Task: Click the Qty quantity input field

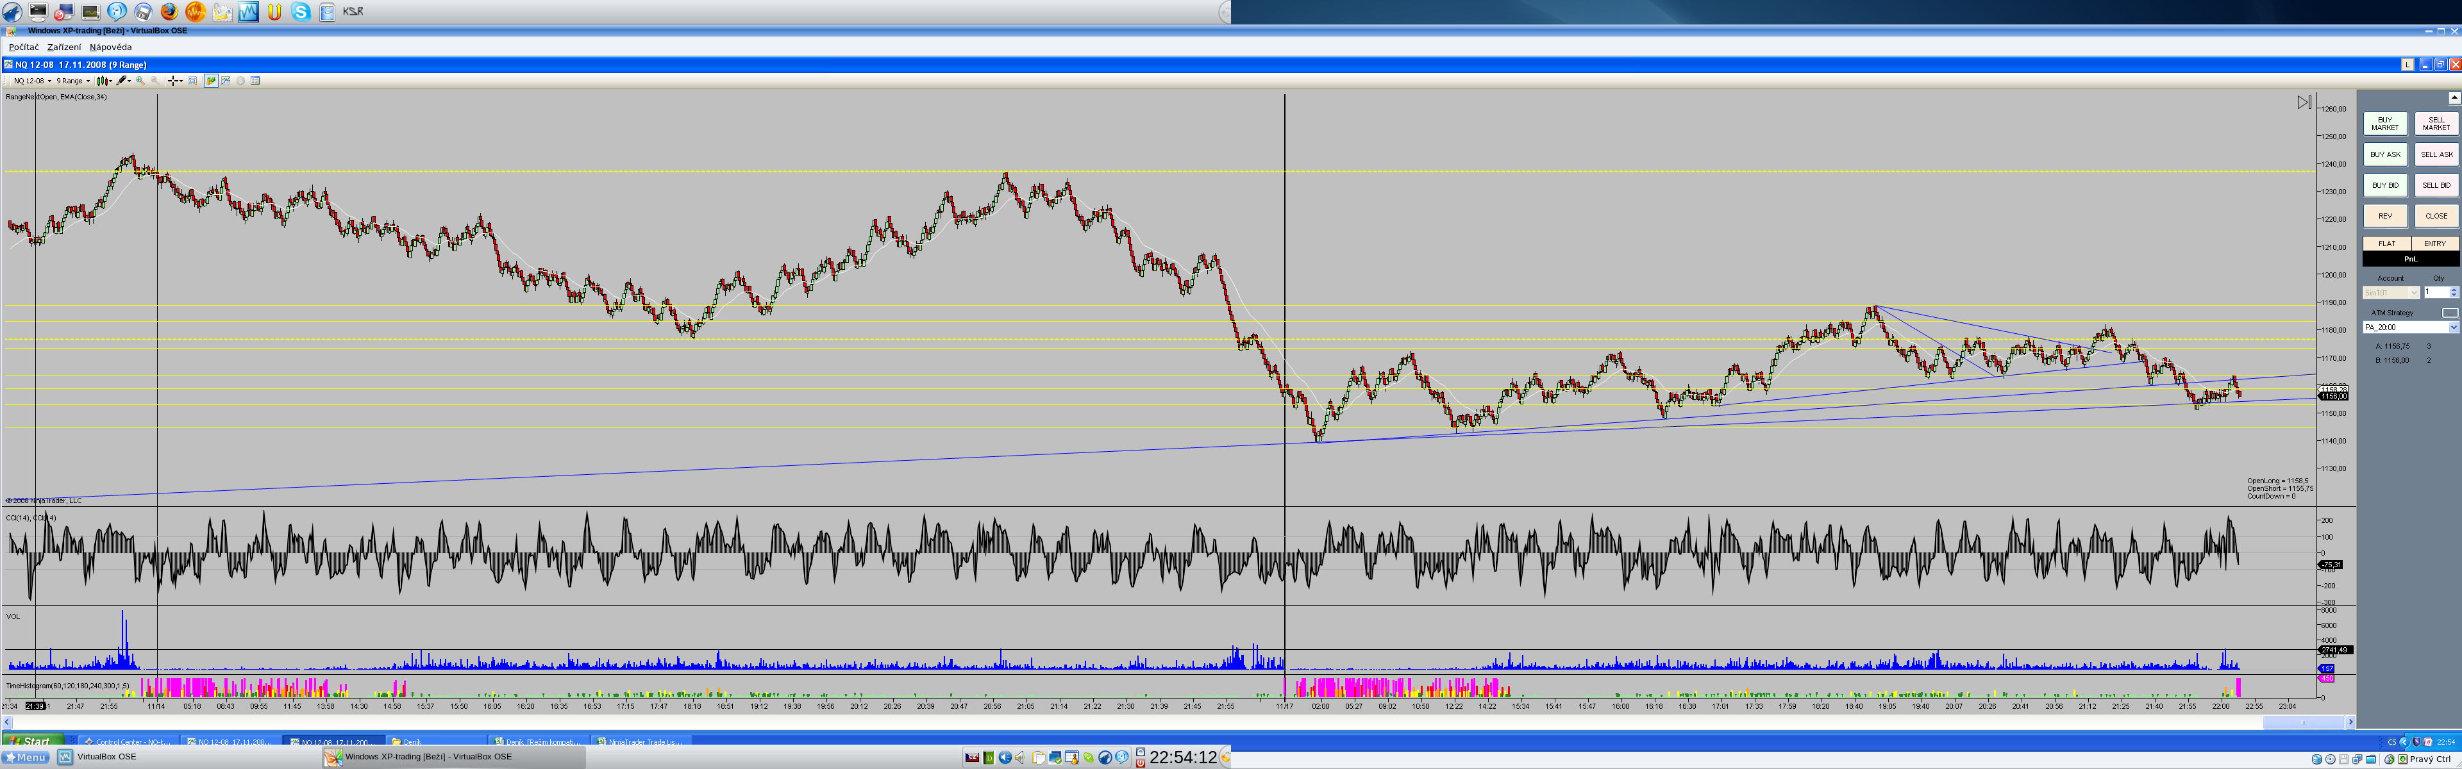Action: point(2435,292)
